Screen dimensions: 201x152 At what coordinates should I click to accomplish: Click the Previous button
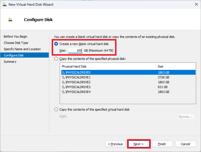[115, 144]
